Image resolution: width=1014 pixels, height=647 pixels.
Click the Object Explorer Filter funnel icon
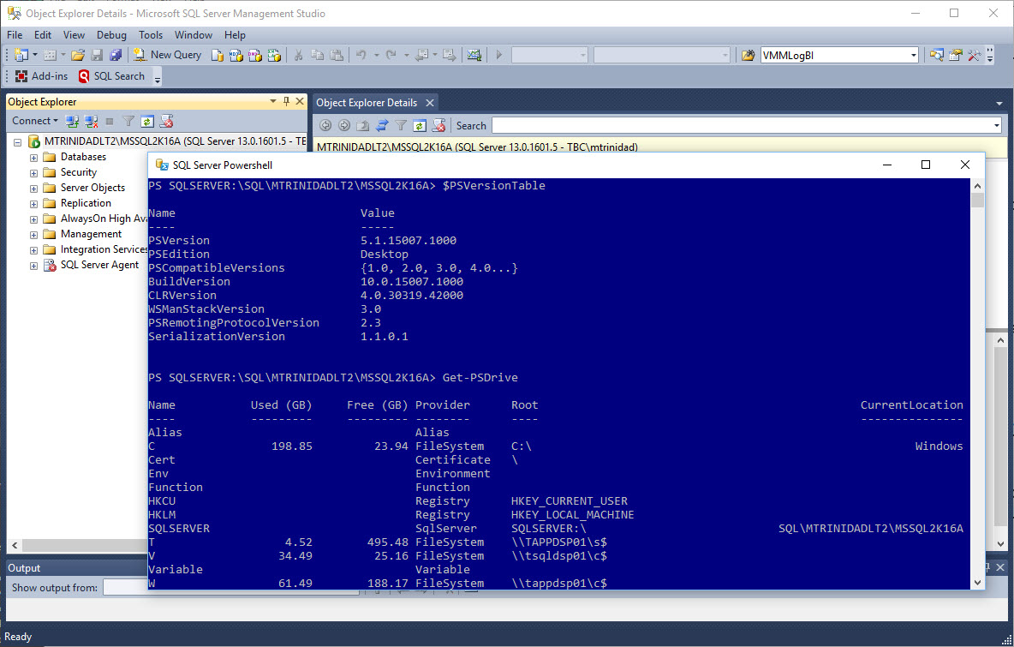[x=128, y=121]
